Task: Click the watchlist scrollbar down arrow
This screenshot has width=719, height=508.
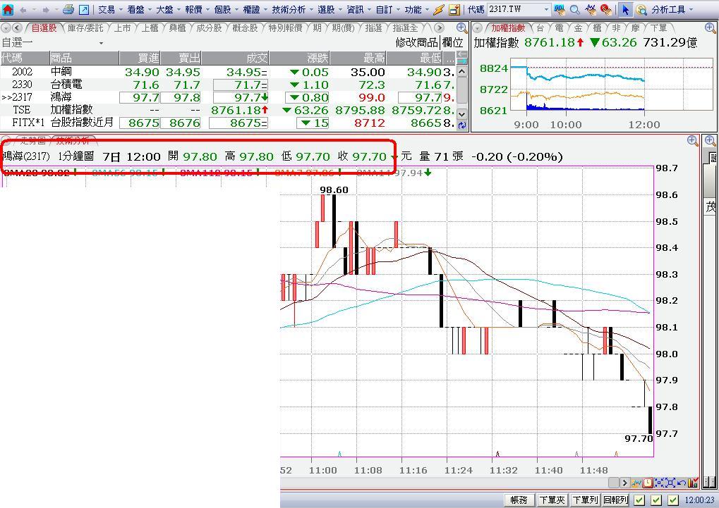Action: pos(461,114)
